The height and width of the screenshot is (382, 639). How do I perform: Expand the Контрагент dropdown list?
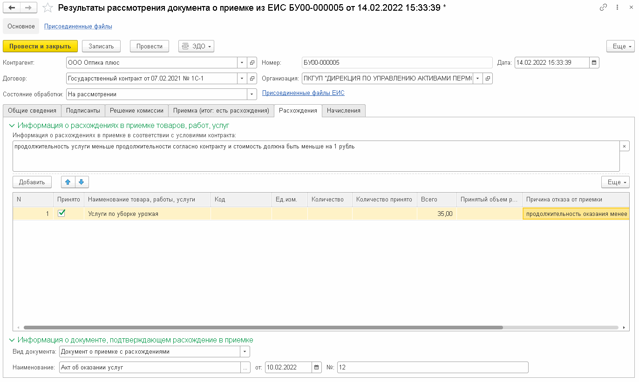242,62
